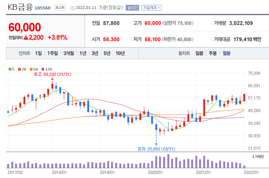Screen dimensions: 269x178
Task: Select the 일봉 daily candle chart
Action: (199, 53)
